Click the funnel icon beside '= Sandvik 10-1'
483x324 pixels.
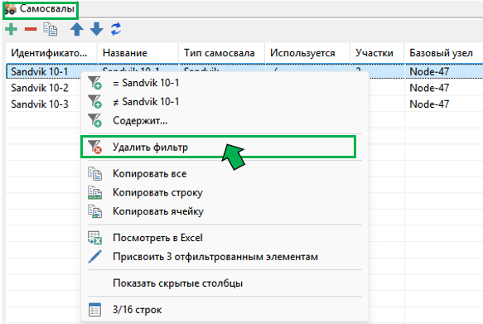pyautogui.click(x=95, y=83)
